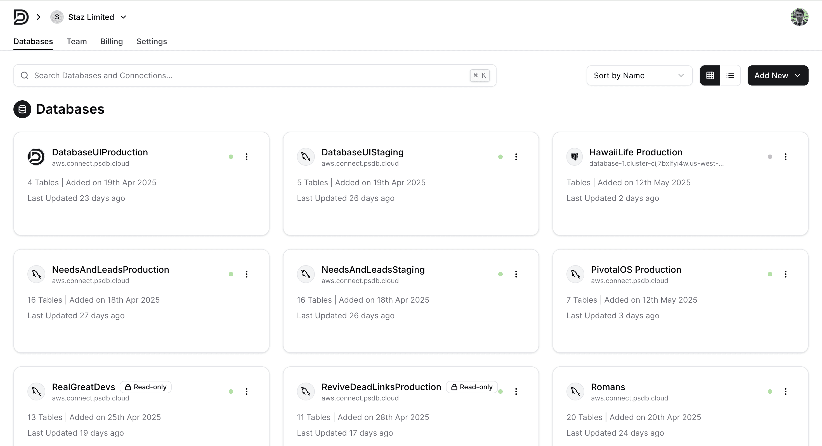Click the DatabaseUIProduction logo icon
The image size is (822, 446).
point(36,157)
